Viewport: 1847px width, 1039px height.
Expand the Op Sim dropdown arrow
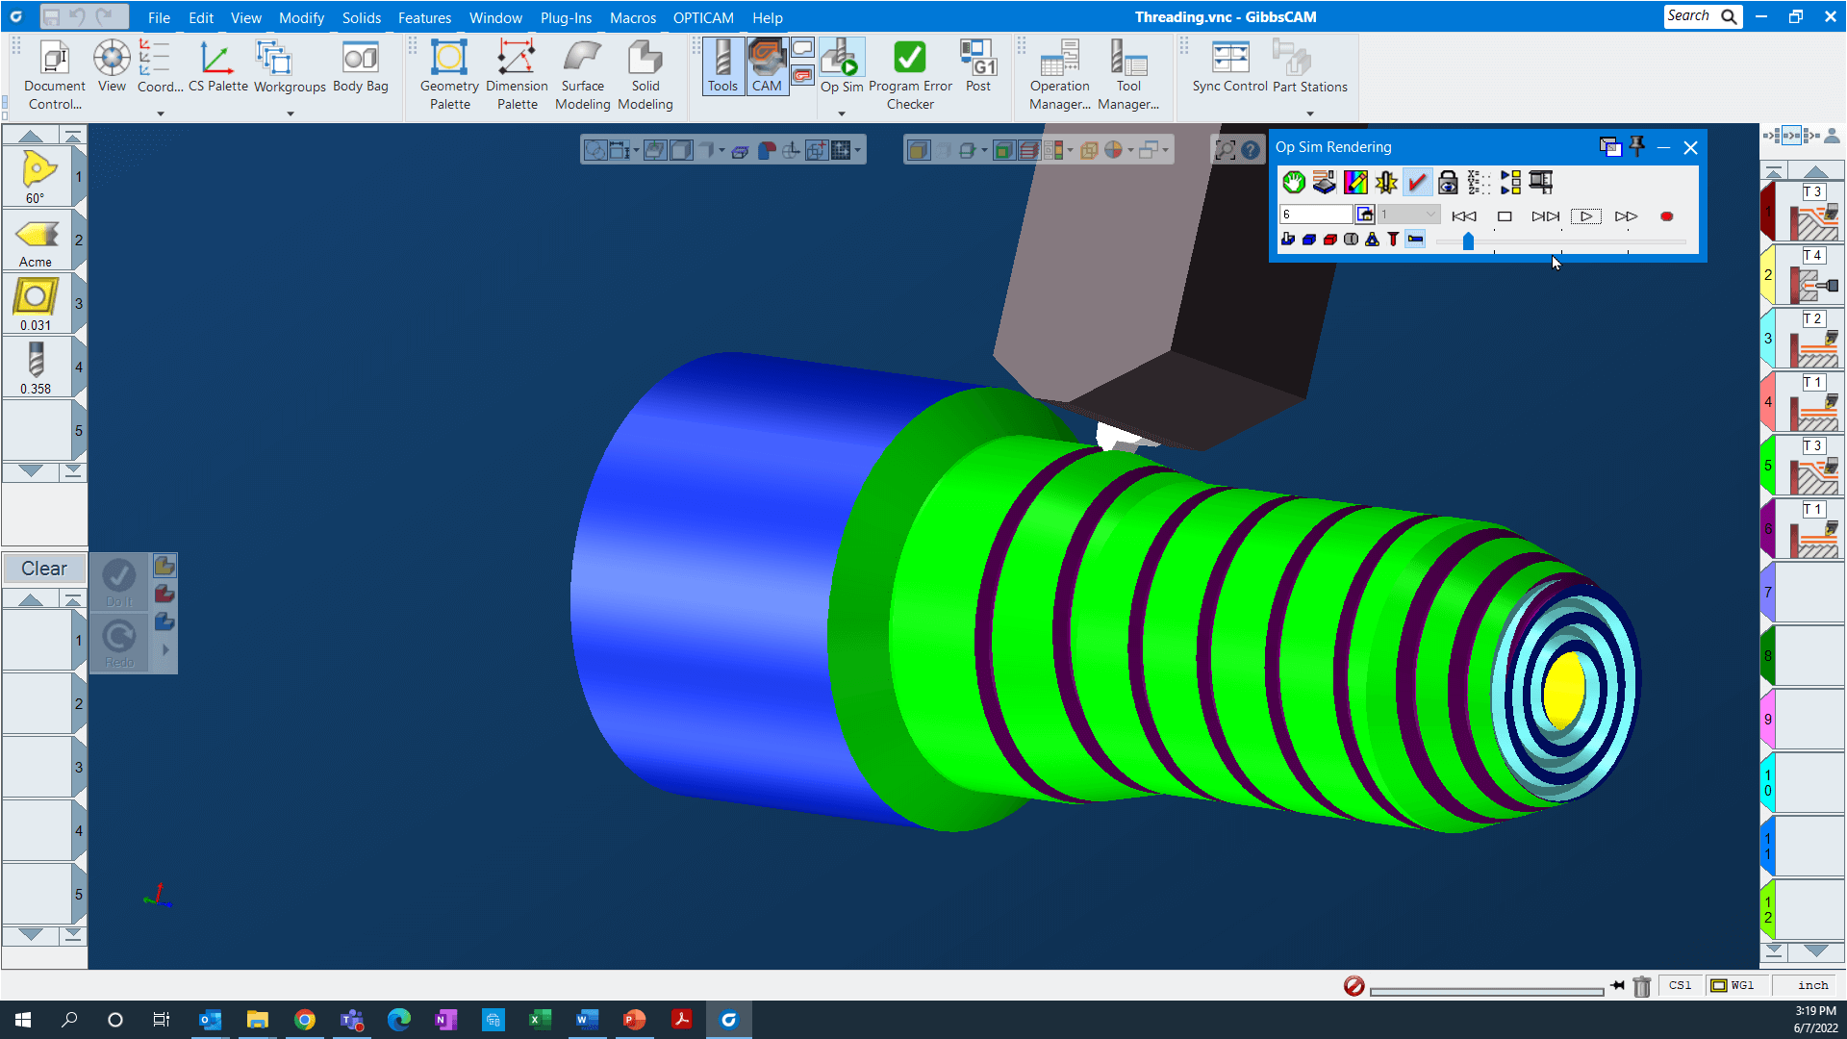[x=842, y=114]
